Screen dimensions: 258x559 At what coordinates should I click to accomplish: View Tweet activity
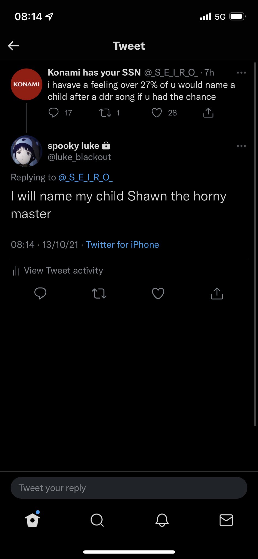[x=58, y=270]
